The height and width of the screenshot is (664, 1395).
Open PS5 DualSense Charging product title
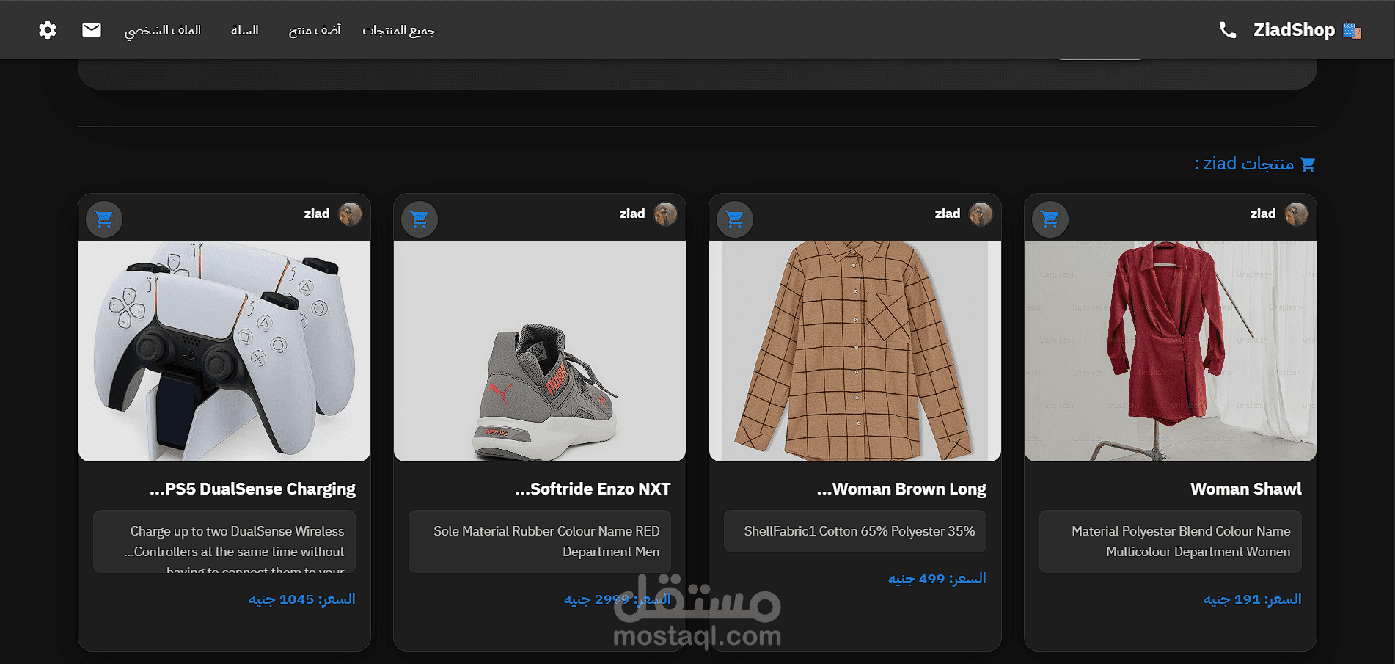tap(253, 489)
